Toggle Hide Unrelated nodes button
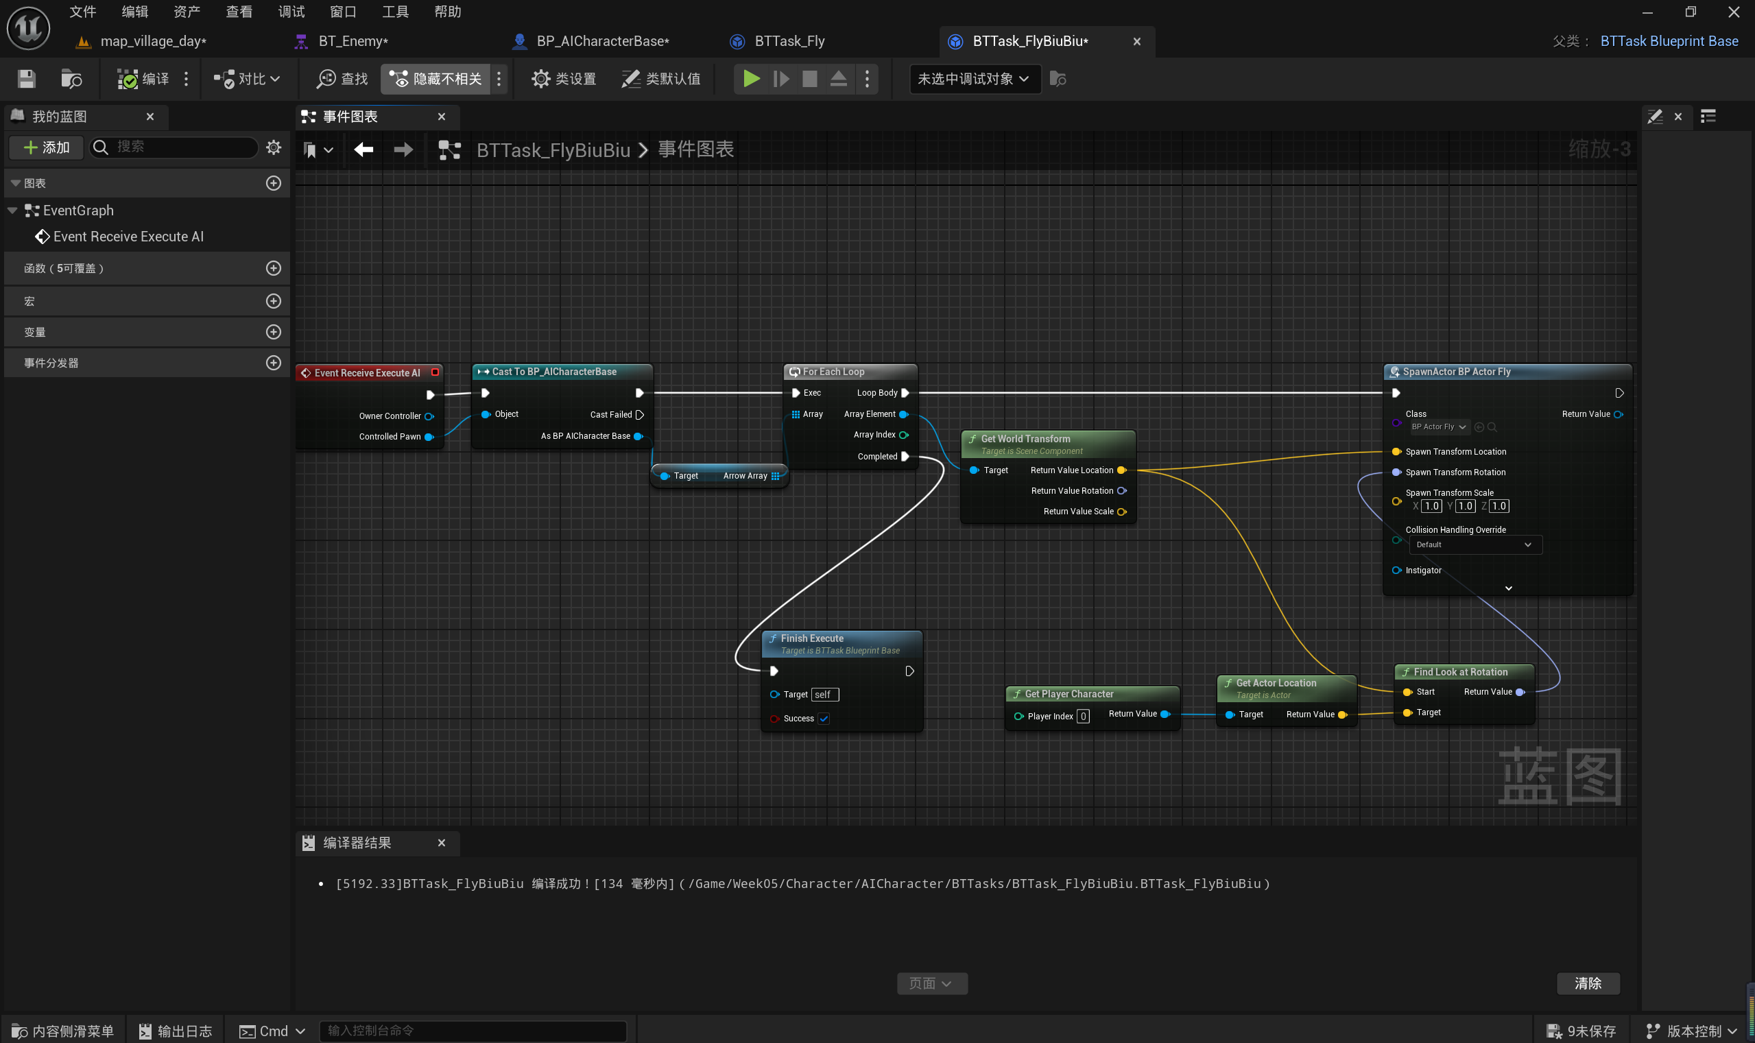1755x1043 pixels. (x=436, y=79)
